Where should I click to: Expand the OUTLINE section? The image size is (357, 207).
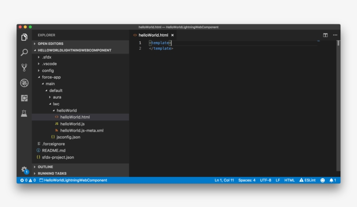point(81,167)
